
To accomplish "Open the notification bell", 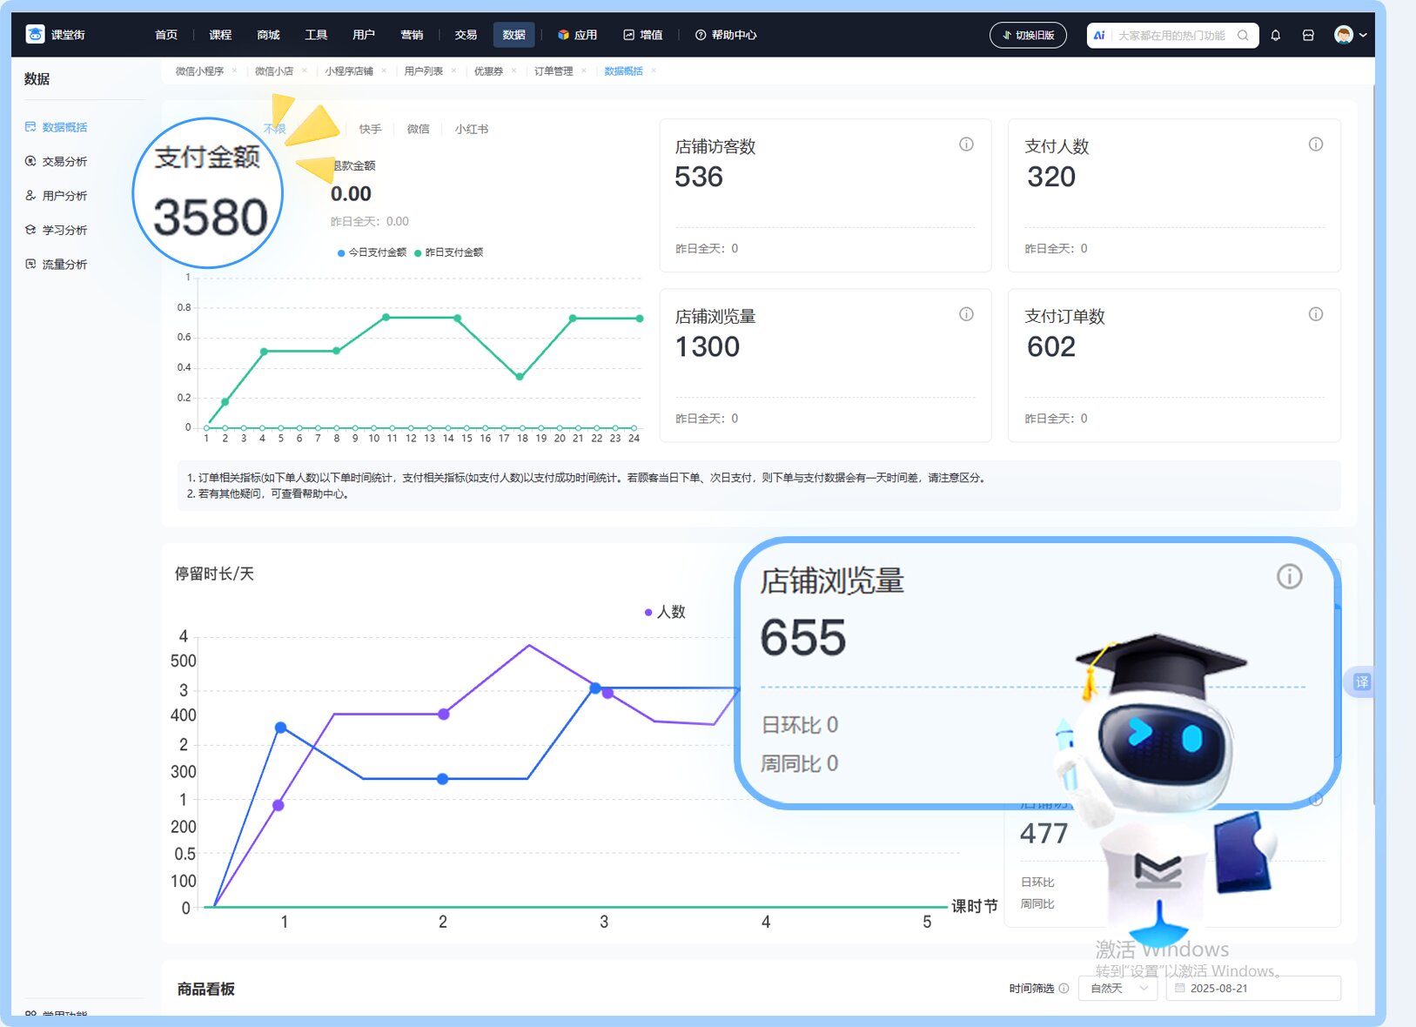I will 1276,36.
